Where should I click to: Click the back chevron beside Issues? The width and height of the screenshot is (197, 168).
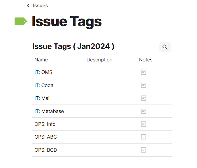click(x=28, y=6)
